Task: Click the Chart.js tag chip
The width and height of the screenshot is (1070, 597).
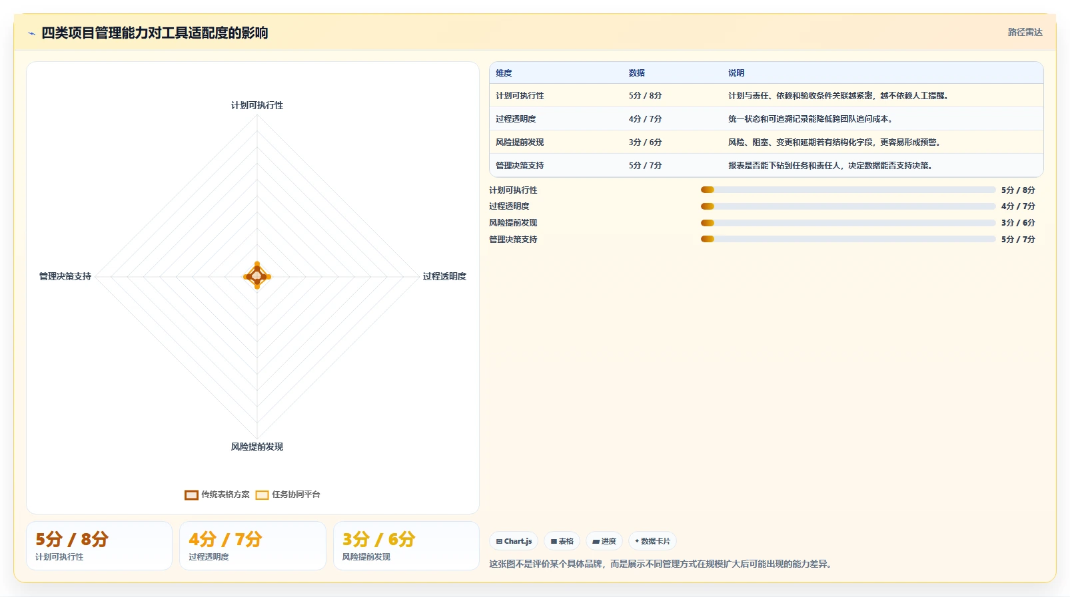Action: [514, 541]
